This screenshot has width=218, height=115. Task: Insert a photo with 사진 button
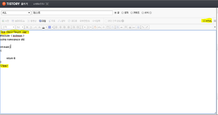pos(5,21)
